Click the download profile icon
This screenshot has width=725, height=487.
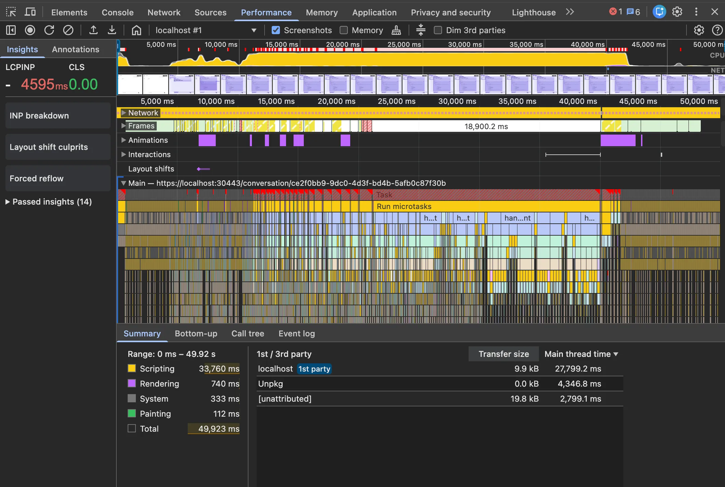112,30
